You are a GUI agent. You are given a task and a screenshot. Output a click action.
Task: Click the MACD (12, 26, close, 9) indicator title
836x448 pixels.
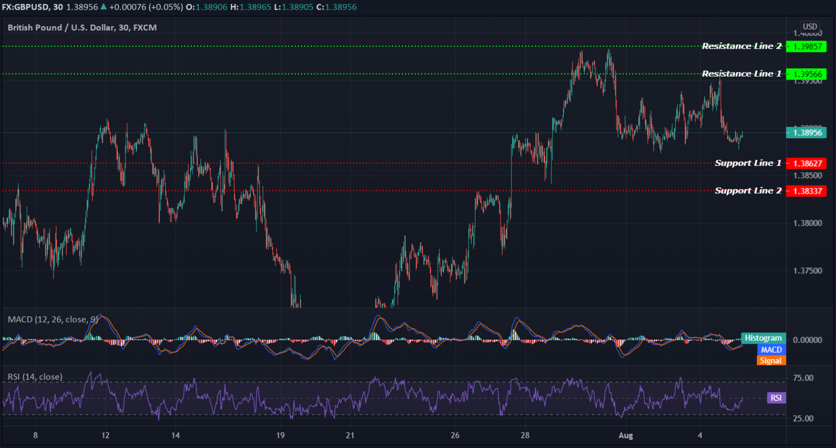pos(53,320)
